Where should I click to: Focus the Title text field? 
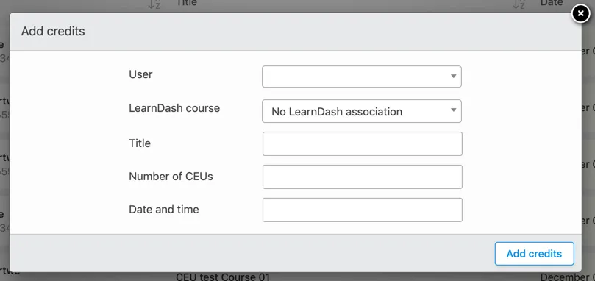click(363, 143)
